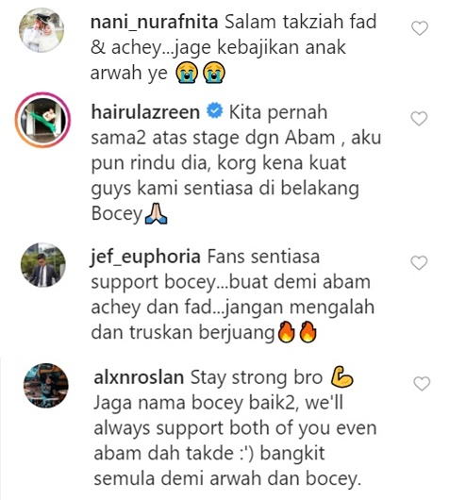Like hairulazreen's comment using the heart icon
This screenshot has width=466, height=500.
tap(419, 119)
